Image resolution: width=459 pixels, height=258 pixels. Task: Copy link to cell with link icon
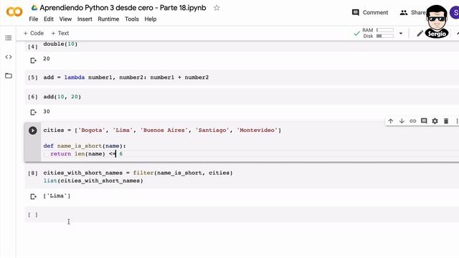coord(413,121)
